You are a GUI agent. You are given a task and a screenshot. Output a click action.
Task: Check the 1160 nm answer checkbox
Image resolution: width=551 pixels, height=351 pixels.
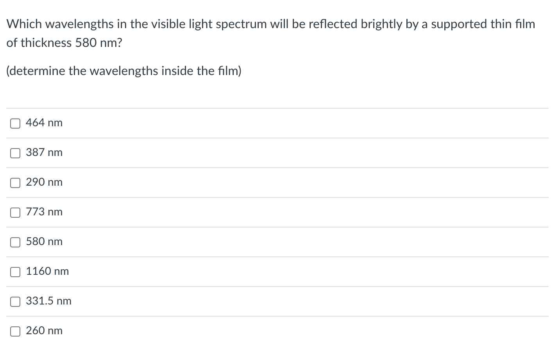coord(15,272)
